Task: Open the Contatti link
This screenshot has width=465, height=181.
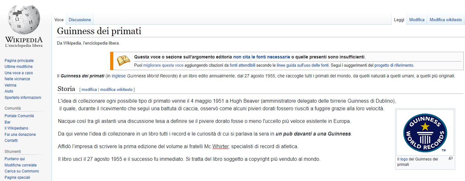Action: point(11,141)
